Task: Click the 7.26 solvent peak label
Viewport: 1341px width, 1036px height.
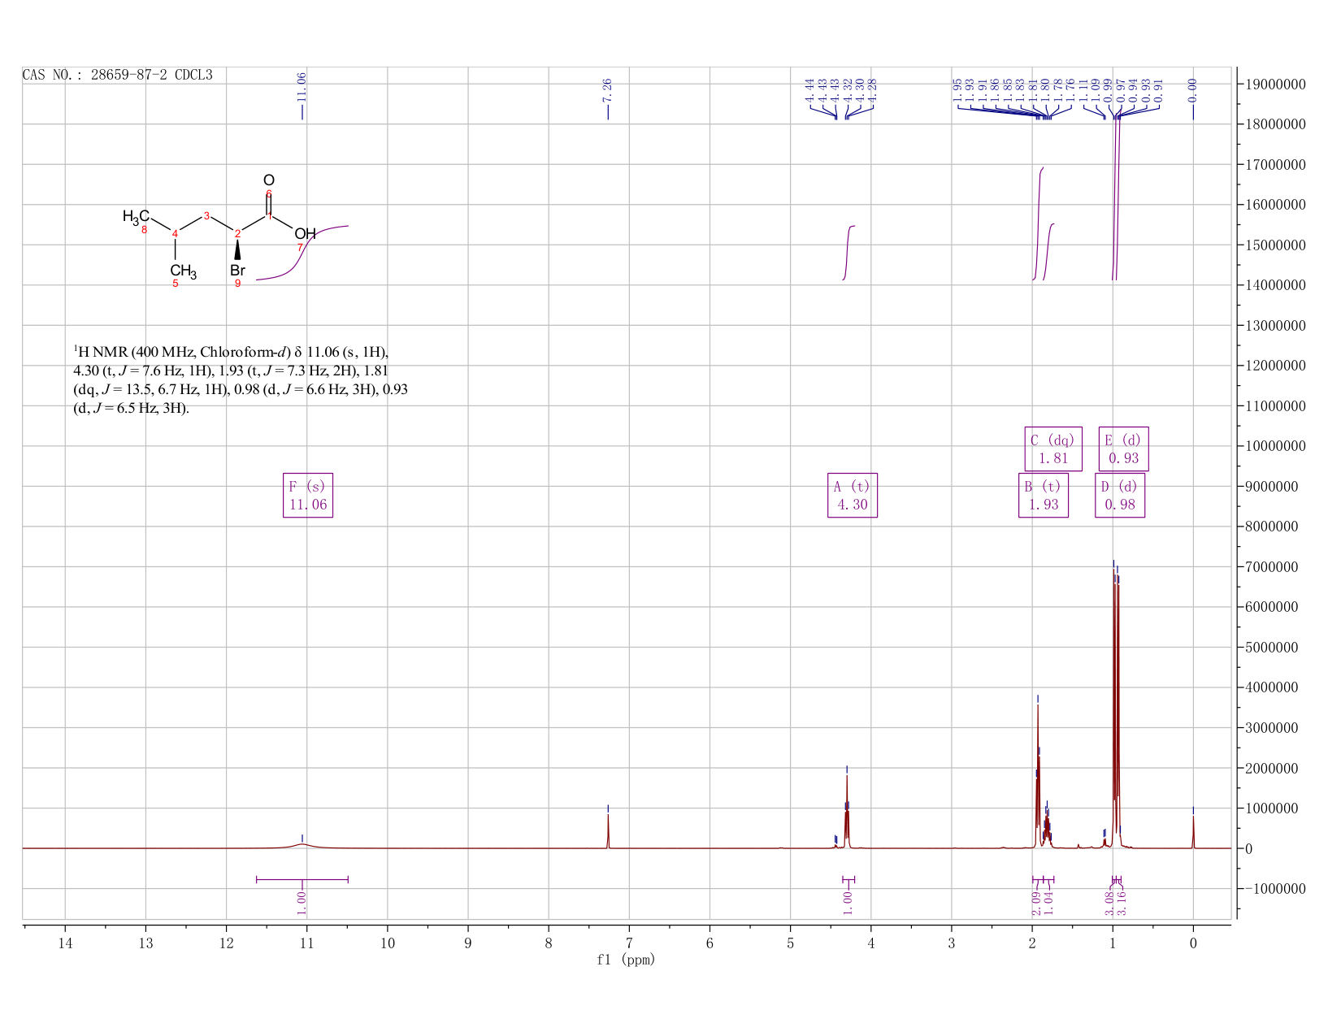Action: coord(607,89)
